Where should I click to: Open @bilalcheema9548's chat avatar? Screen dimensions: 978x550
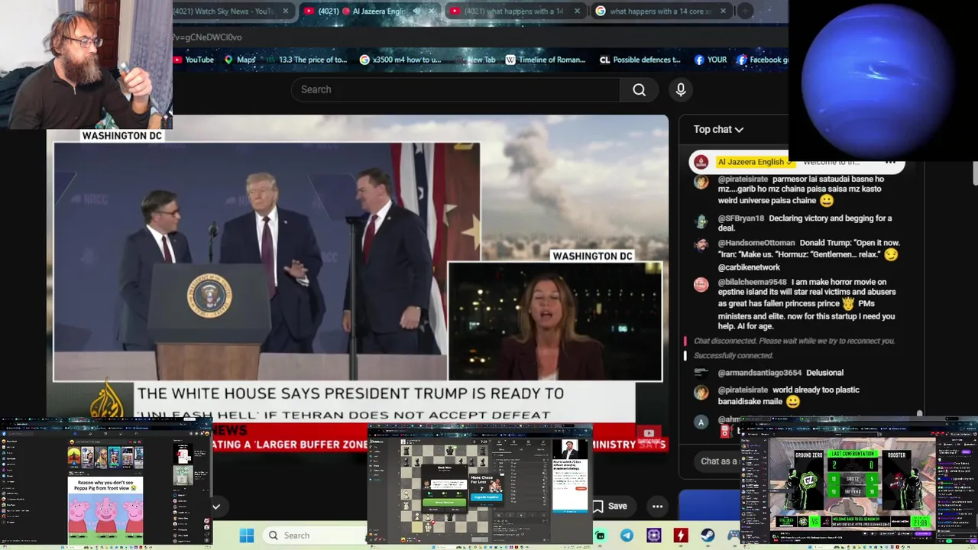click(701, 284)
